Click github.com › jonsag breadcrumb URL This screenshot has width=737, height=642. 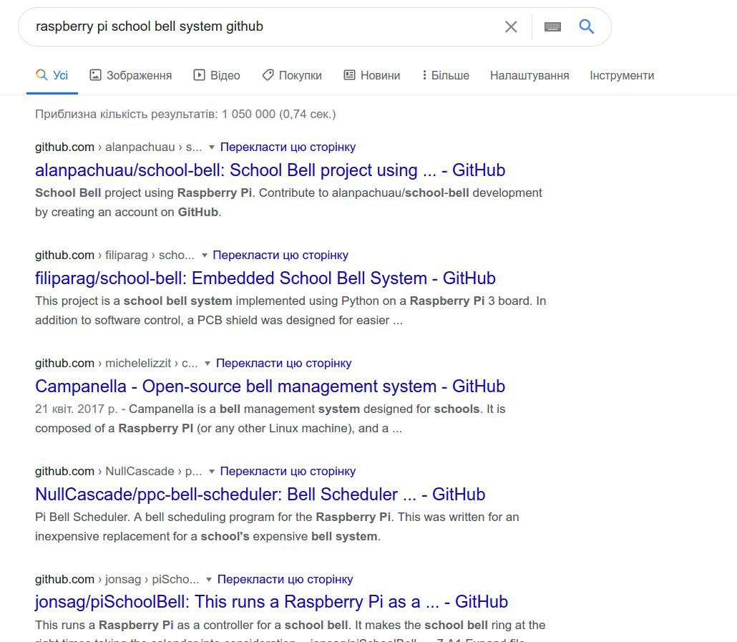pos(117,580)
